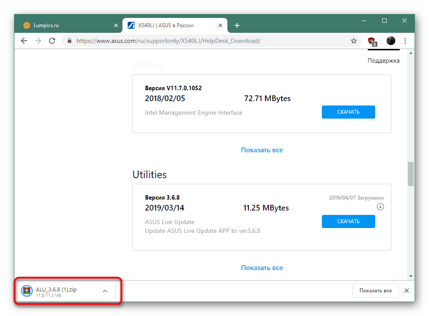The width and height of the screenshot is (429, 316).
Task: Go forward to next page
Action: click(38, 41)
